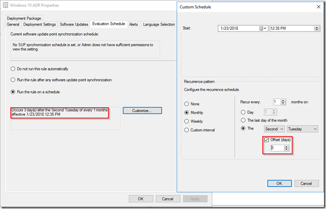The image size is (326, 209).
Task: Choose The last day of the month
Action: coord(243,120)
